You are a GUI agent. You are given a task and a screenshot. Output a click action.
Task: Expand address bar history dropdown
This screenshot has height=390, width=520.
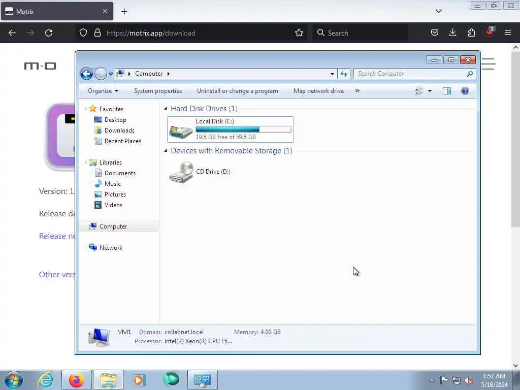332,74
